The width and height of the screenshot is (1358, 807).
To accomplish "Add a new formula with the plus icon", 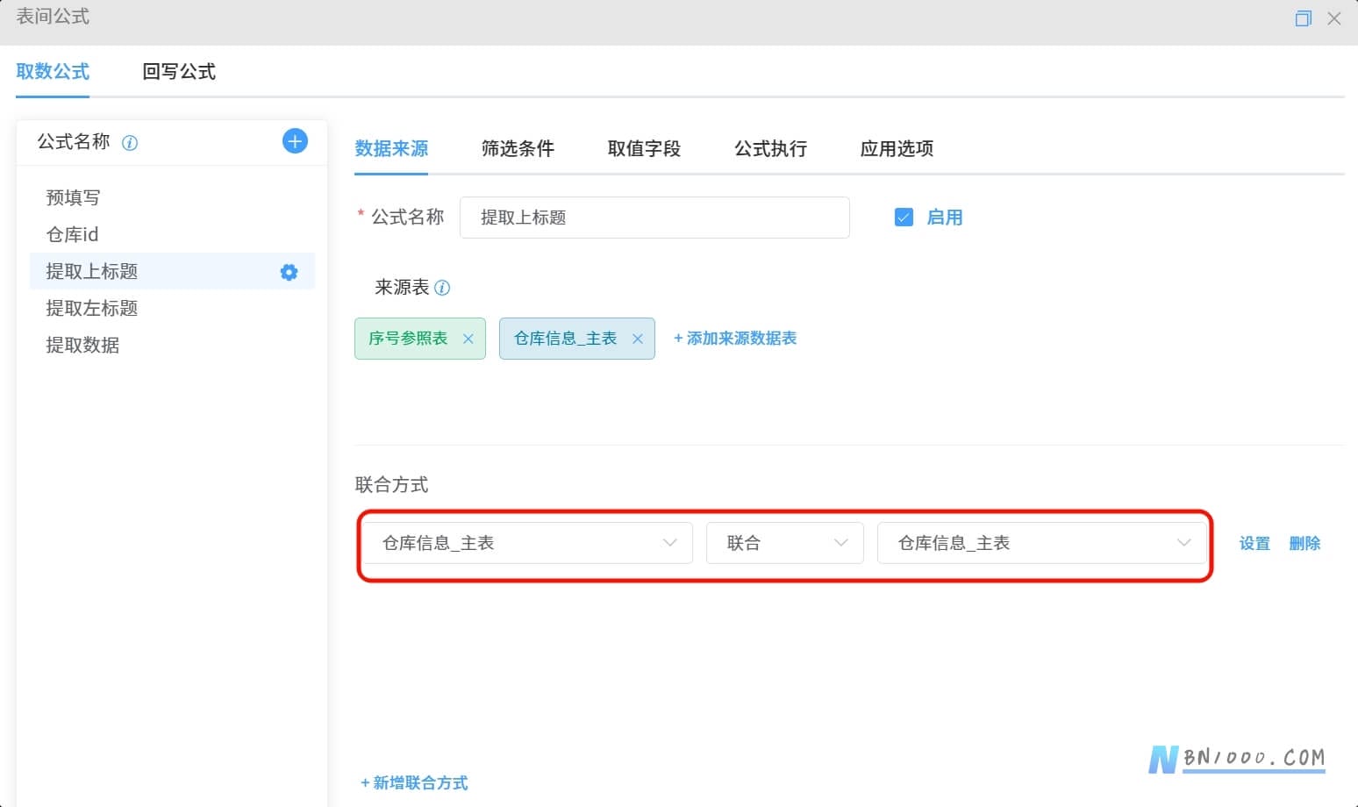I will click(295, 141).
